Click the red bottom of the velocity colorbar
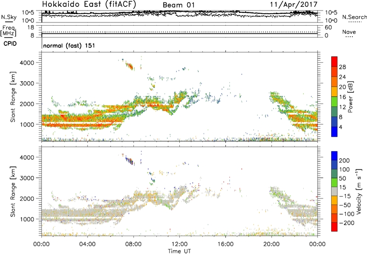The width and height of the screenshot is (367, 254). (334, 227)
